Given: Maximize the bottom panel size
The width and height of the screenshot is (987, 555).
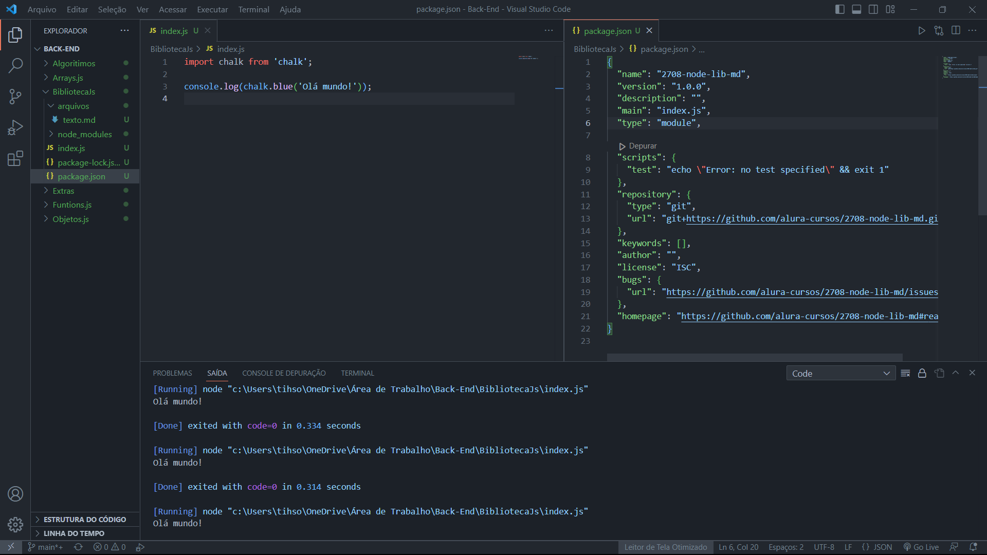Looking at the screenshot, I should click(x=956, y=373).
